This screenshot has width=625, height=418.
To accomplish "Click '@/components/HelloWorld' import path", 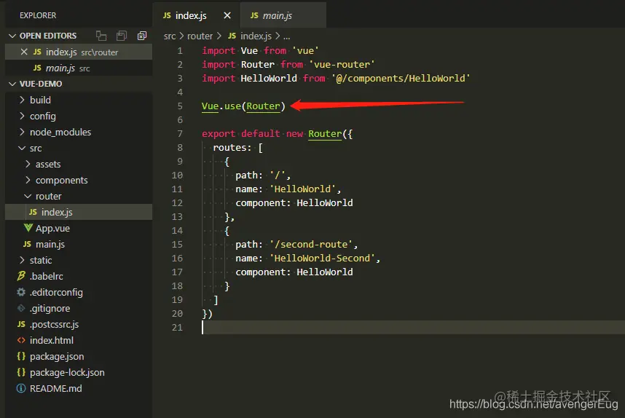I will tap(401, 79).
